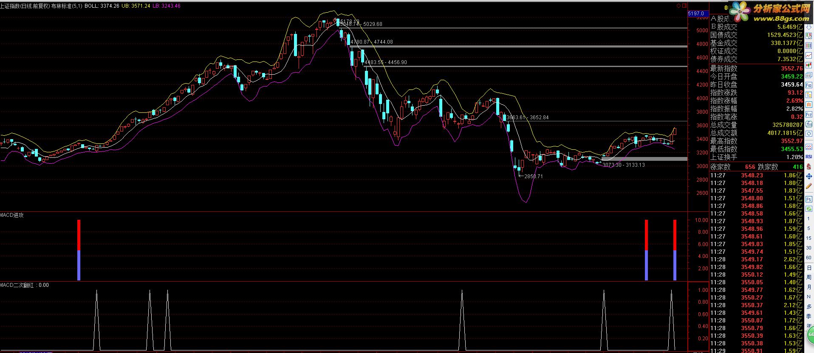Screen dimensions: 814x353
Task: Select the 3073.30 - 3133.13 gap label
Action: pyautogui.click(x=624, y=165)
